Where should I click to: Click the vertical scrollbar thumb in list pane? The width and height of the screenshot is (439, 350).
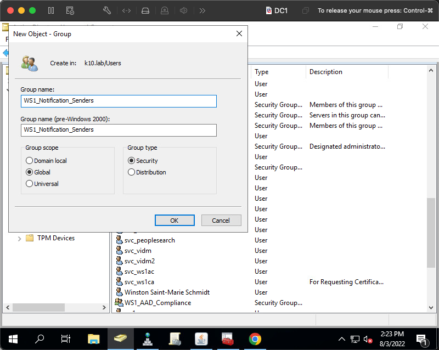tap(431, 233)
